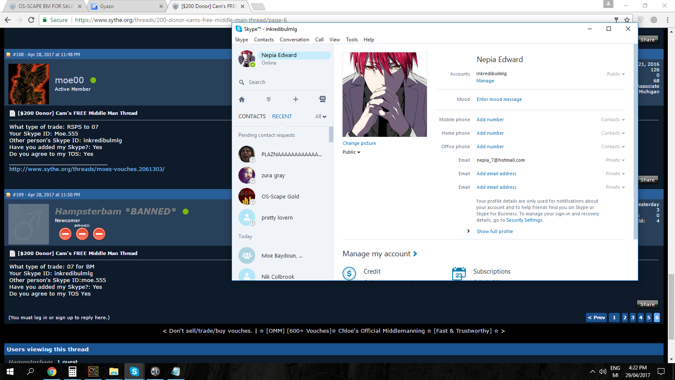Viewport: 675px width, 380px height.
Task: Open the Windows Start menu
Action: (x=10, y=372)
